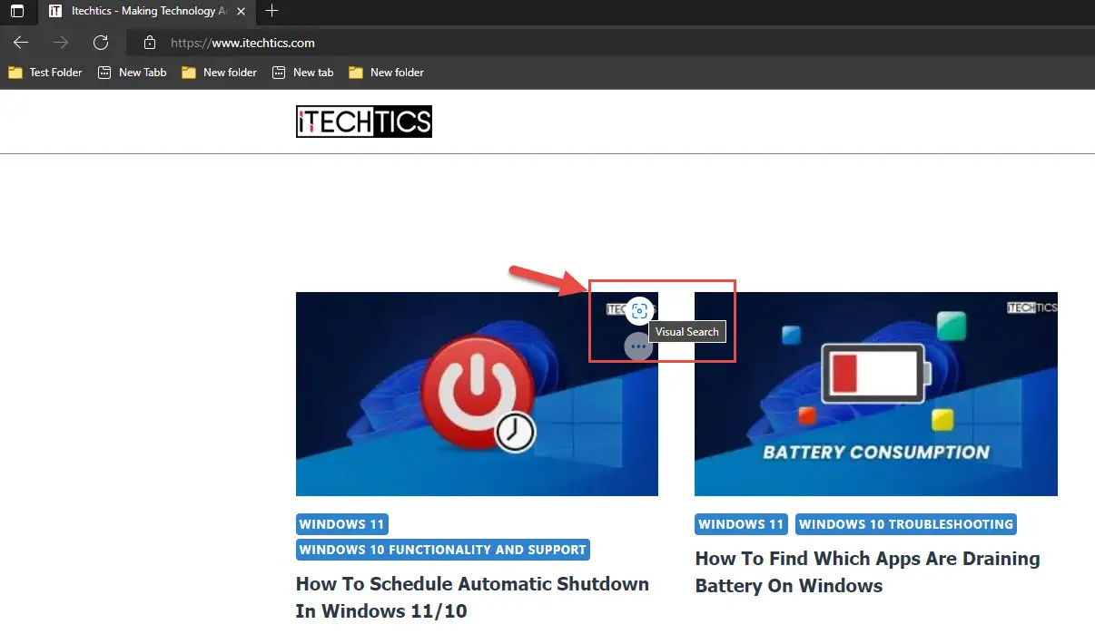This screenshot has width=1095, height=634.
Task: Open the New tab bookmark
Action: click(x=303, y=73)
